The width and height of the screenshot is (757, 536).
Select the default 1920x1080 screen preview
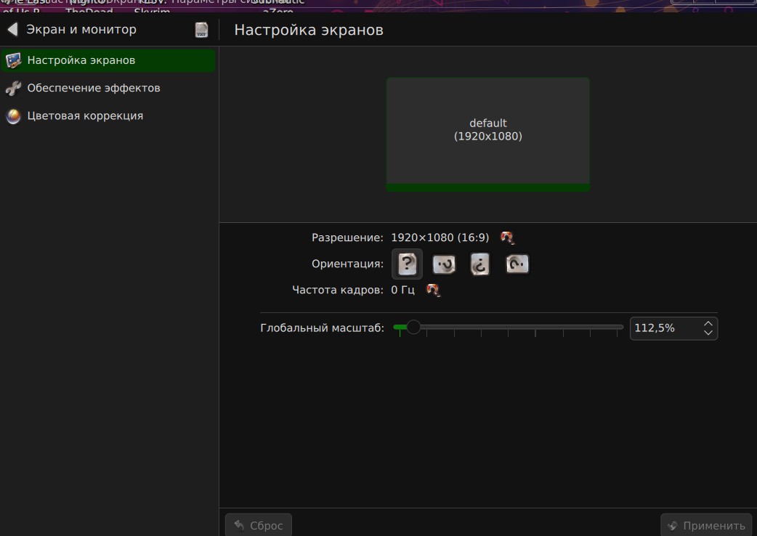487,134
